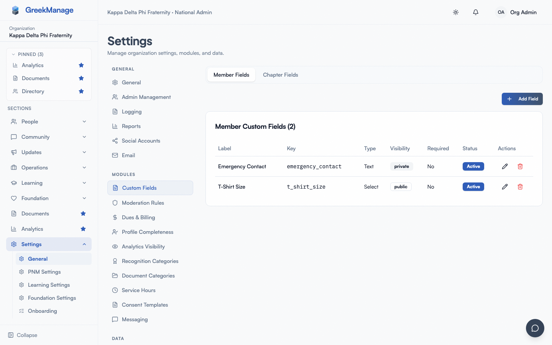
Task: Open Reports settings
Action: pos(150,126)
